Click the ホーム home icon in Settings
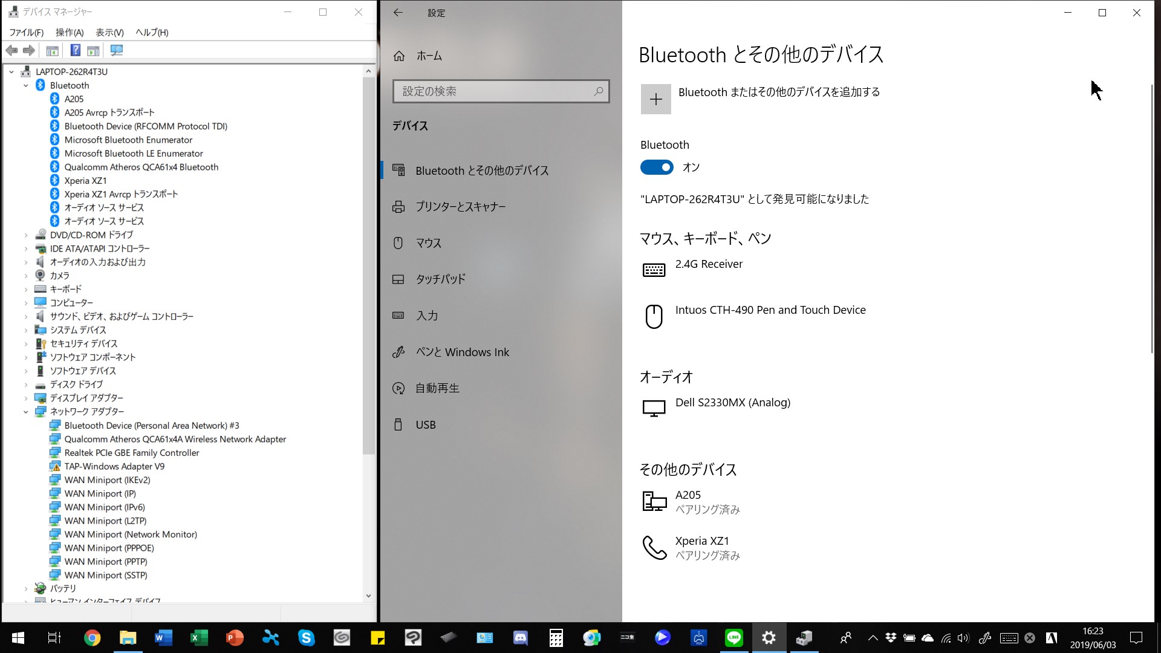 click(399, 56)
